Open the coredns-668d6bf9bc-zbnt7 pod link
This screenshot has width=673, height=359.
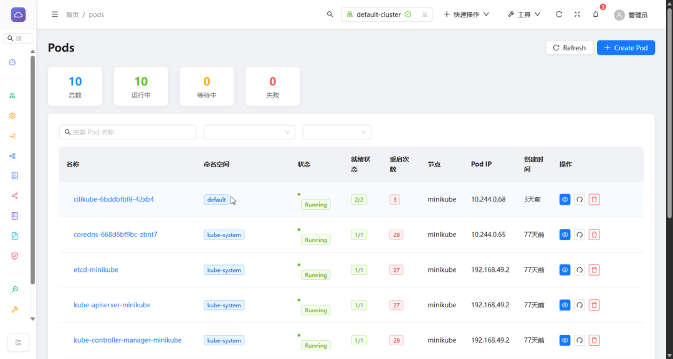pos(115,235)
